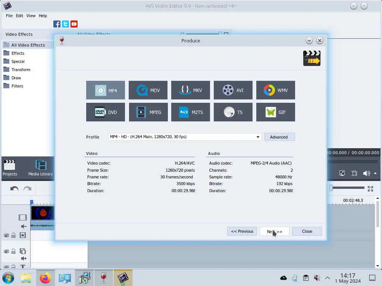
Task: Click the Produce dialog collapse chevron
Action: (x=309, y=41)
